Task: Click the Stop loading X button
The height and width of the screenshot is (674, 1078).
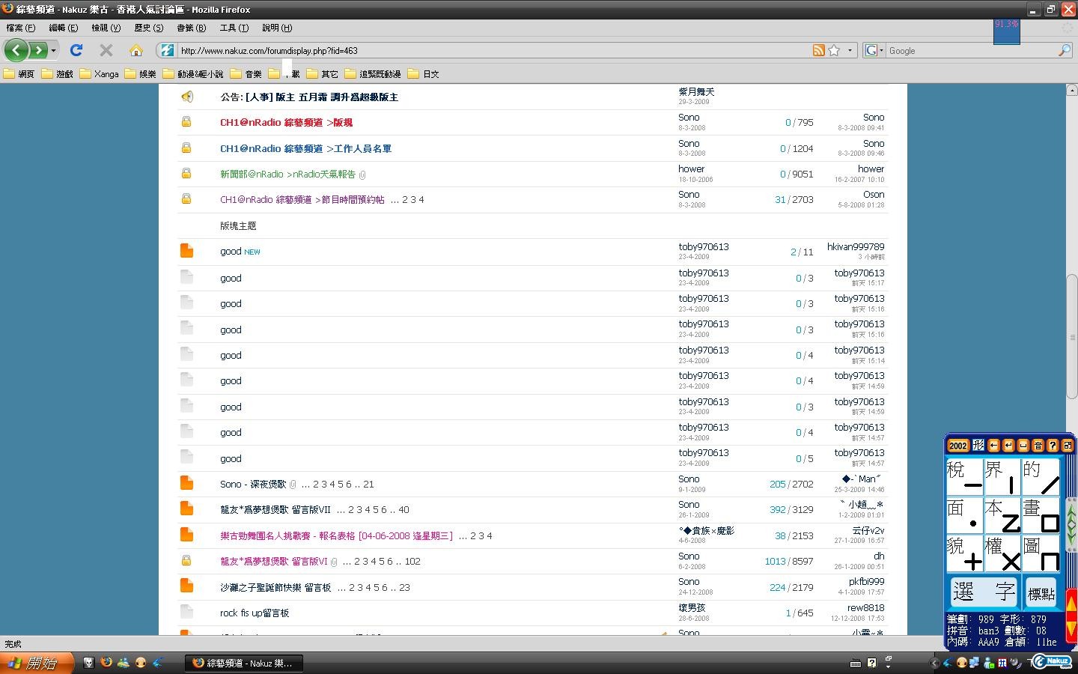Action: click(x=106, y=50)
